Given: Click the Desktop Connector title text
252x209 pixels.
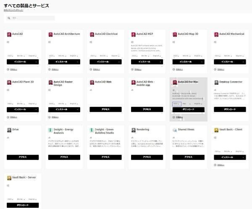Looking at the screenshot, I should tap(231, 82).
